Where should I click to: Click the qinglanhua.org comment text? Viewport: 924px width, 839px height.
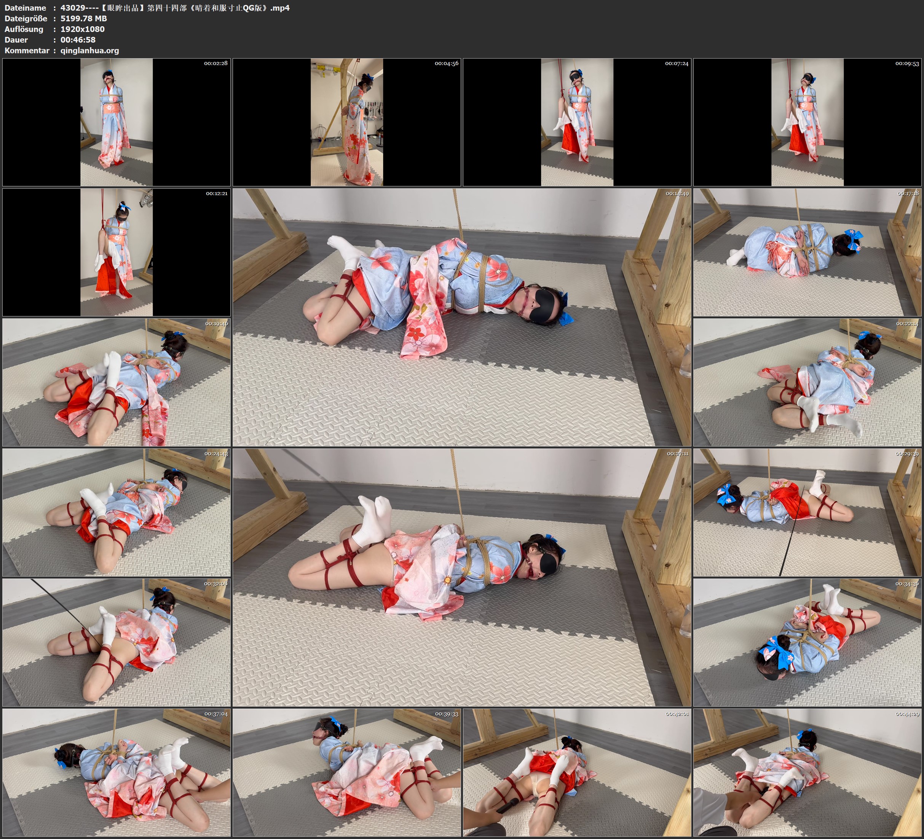pyautogui.click(x=89, y=50)
